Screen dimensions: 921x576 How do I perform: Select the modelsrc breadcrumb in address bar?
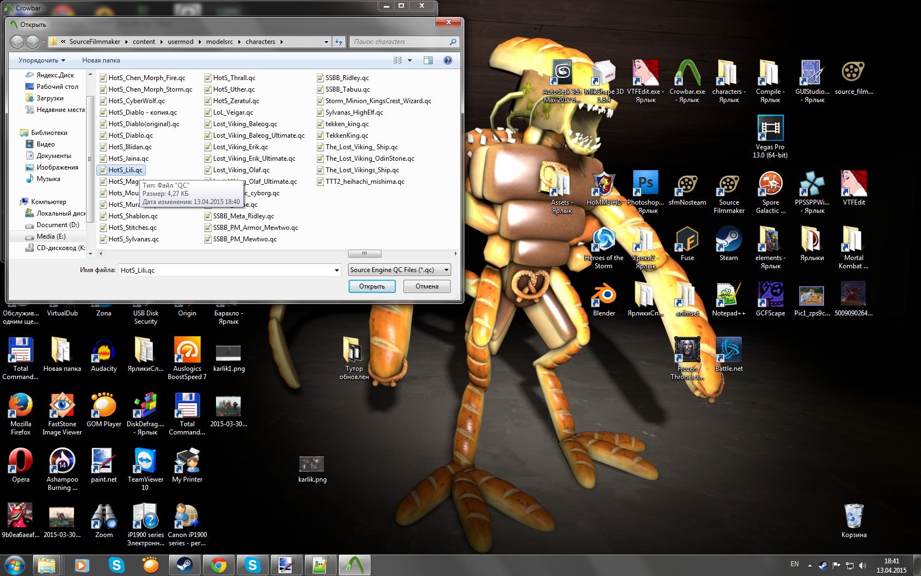pos(219,42)
